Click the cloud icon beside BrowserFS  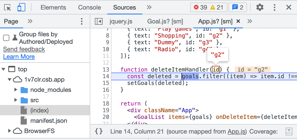[17, 131]
